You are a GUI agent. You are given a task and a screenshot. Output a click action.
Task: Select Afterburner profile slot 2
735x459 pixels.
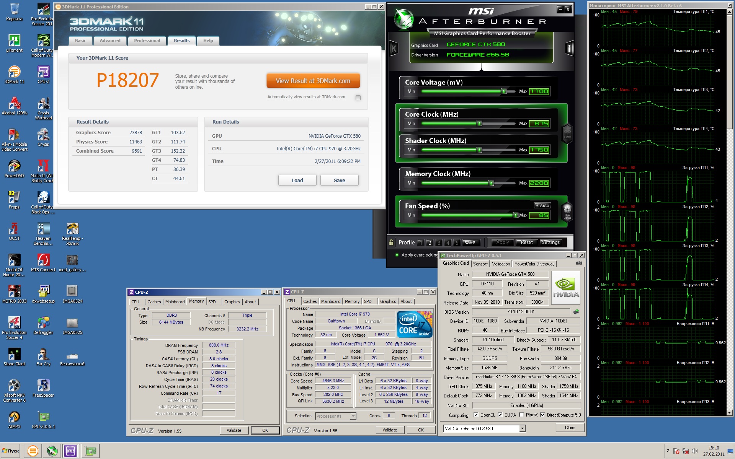(x=430, y=243)
